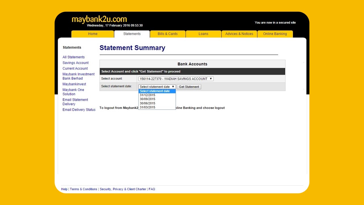
Task: Click the maybank2u.com logo
Action: pyautogui.click(x=99, y=19)
